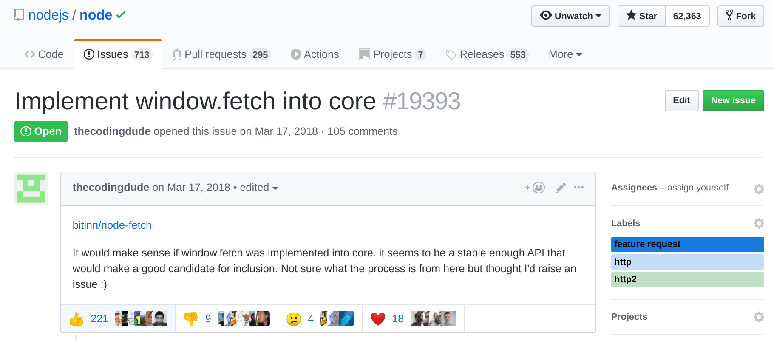This screenshot has width=774, height=341.
Task: Star the repository
Action: click(641, 16)
